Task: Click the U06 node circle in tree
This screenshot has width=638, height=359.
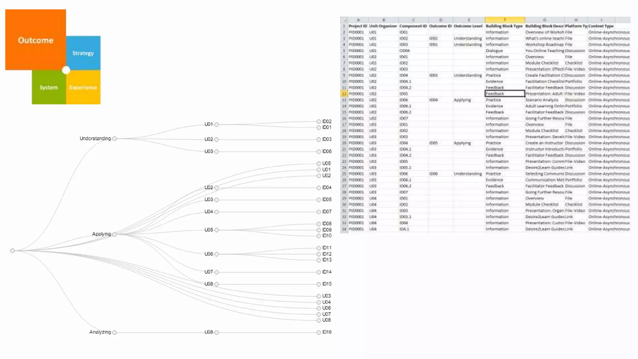Action: point(217,254)
